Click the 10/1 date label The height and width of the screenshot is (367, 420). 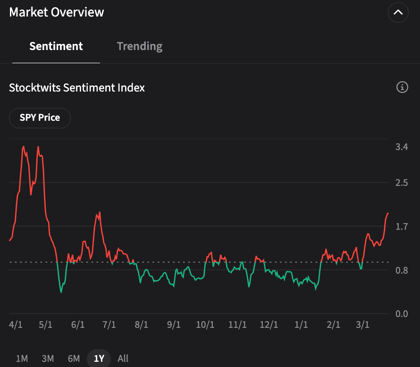[x=205, y=325]
